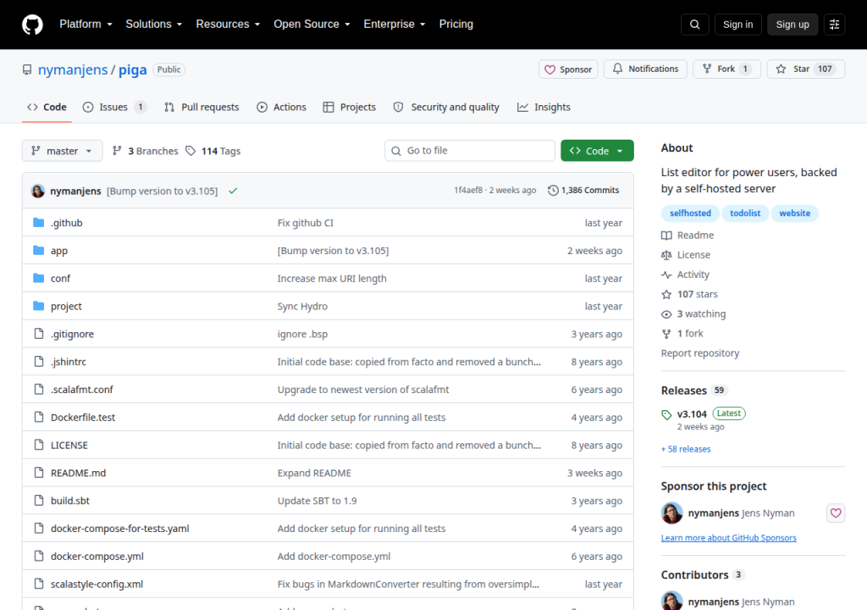Image resolution: width=867 pixels, height=610 pixels.
Task: Open commit hash 1f4aef8
Action: coord(467,190)
